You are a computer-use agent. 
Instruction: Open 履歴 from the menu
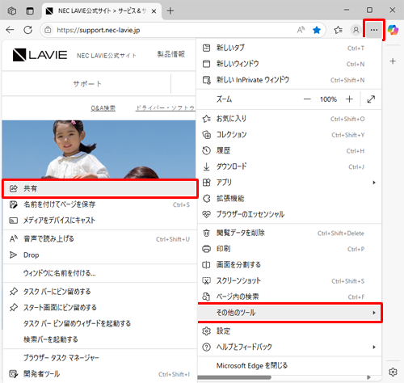coord(289,150)
